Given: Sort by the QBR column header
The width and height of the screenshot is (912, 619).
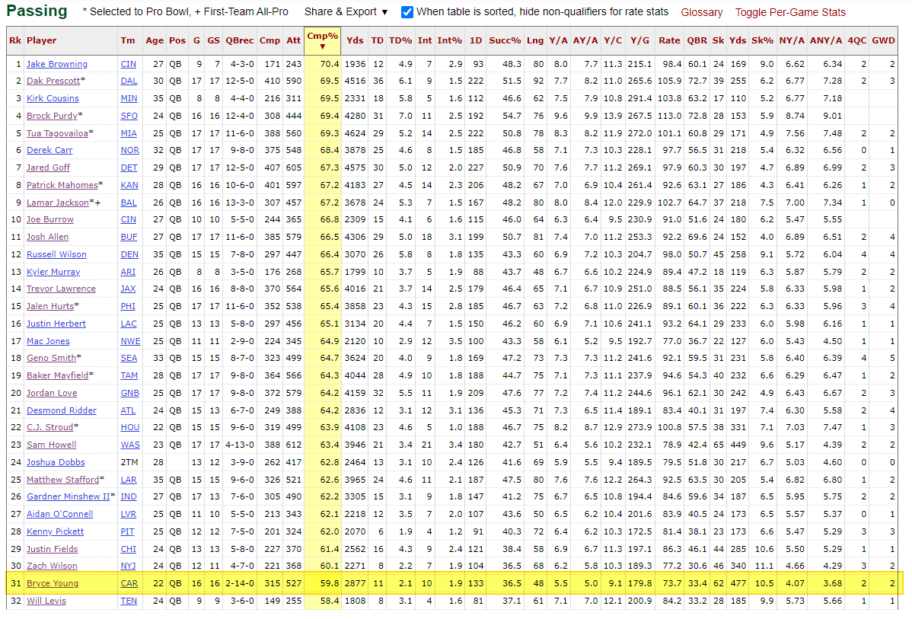Looking at the screenshot, I should (x=697, y=40).
